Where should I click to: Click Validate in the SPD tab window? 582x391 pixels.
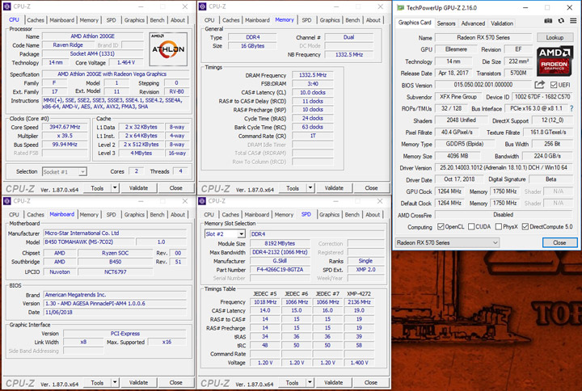click(333, 382)
